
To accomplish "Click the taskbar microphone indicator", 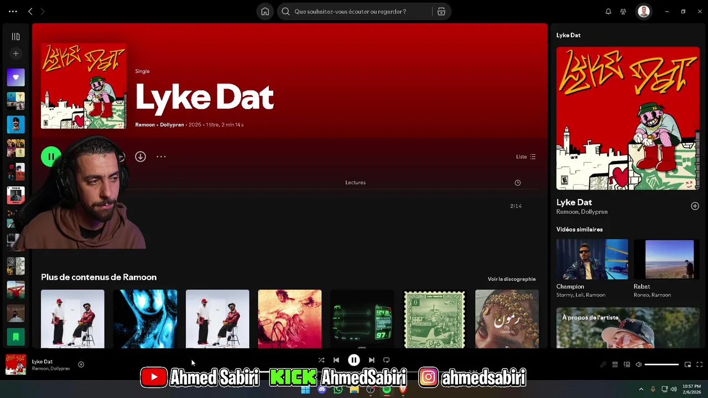I will click(653, 389).
